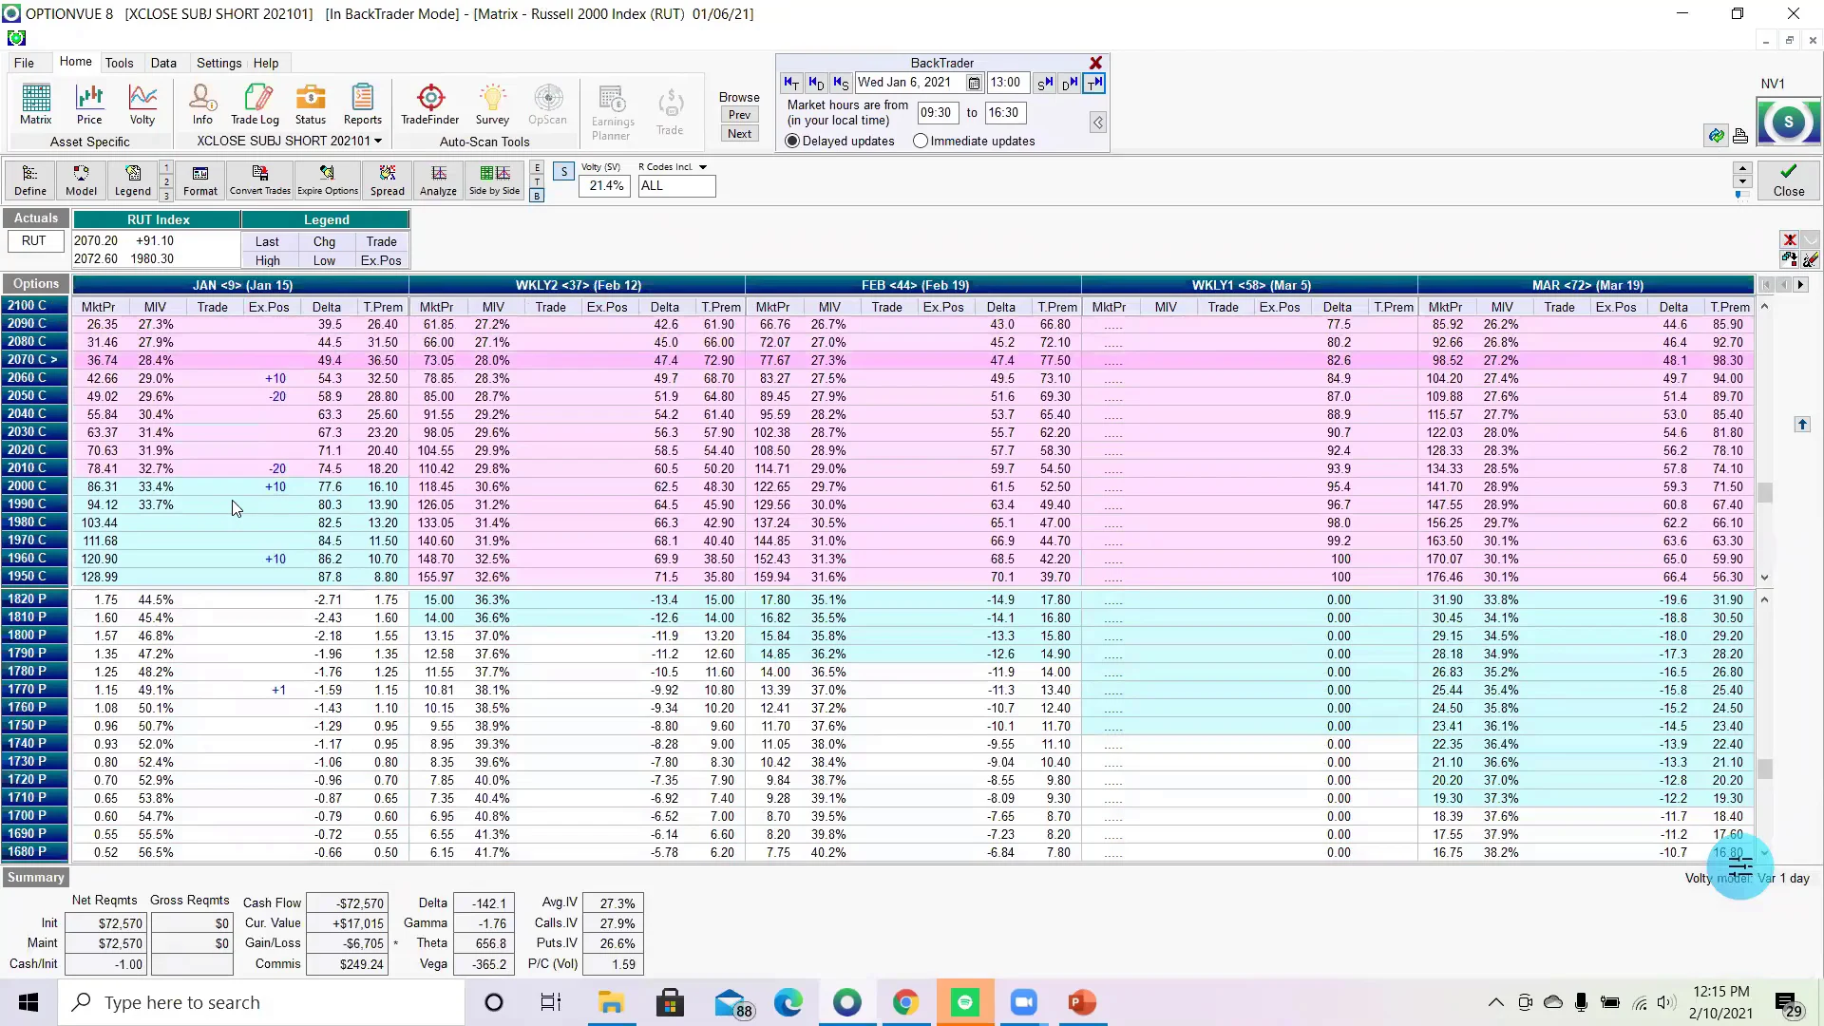Click the puts section vertical scrollbar thumb
The width and height of the screenshot is (1824, 1026).
1765,769
